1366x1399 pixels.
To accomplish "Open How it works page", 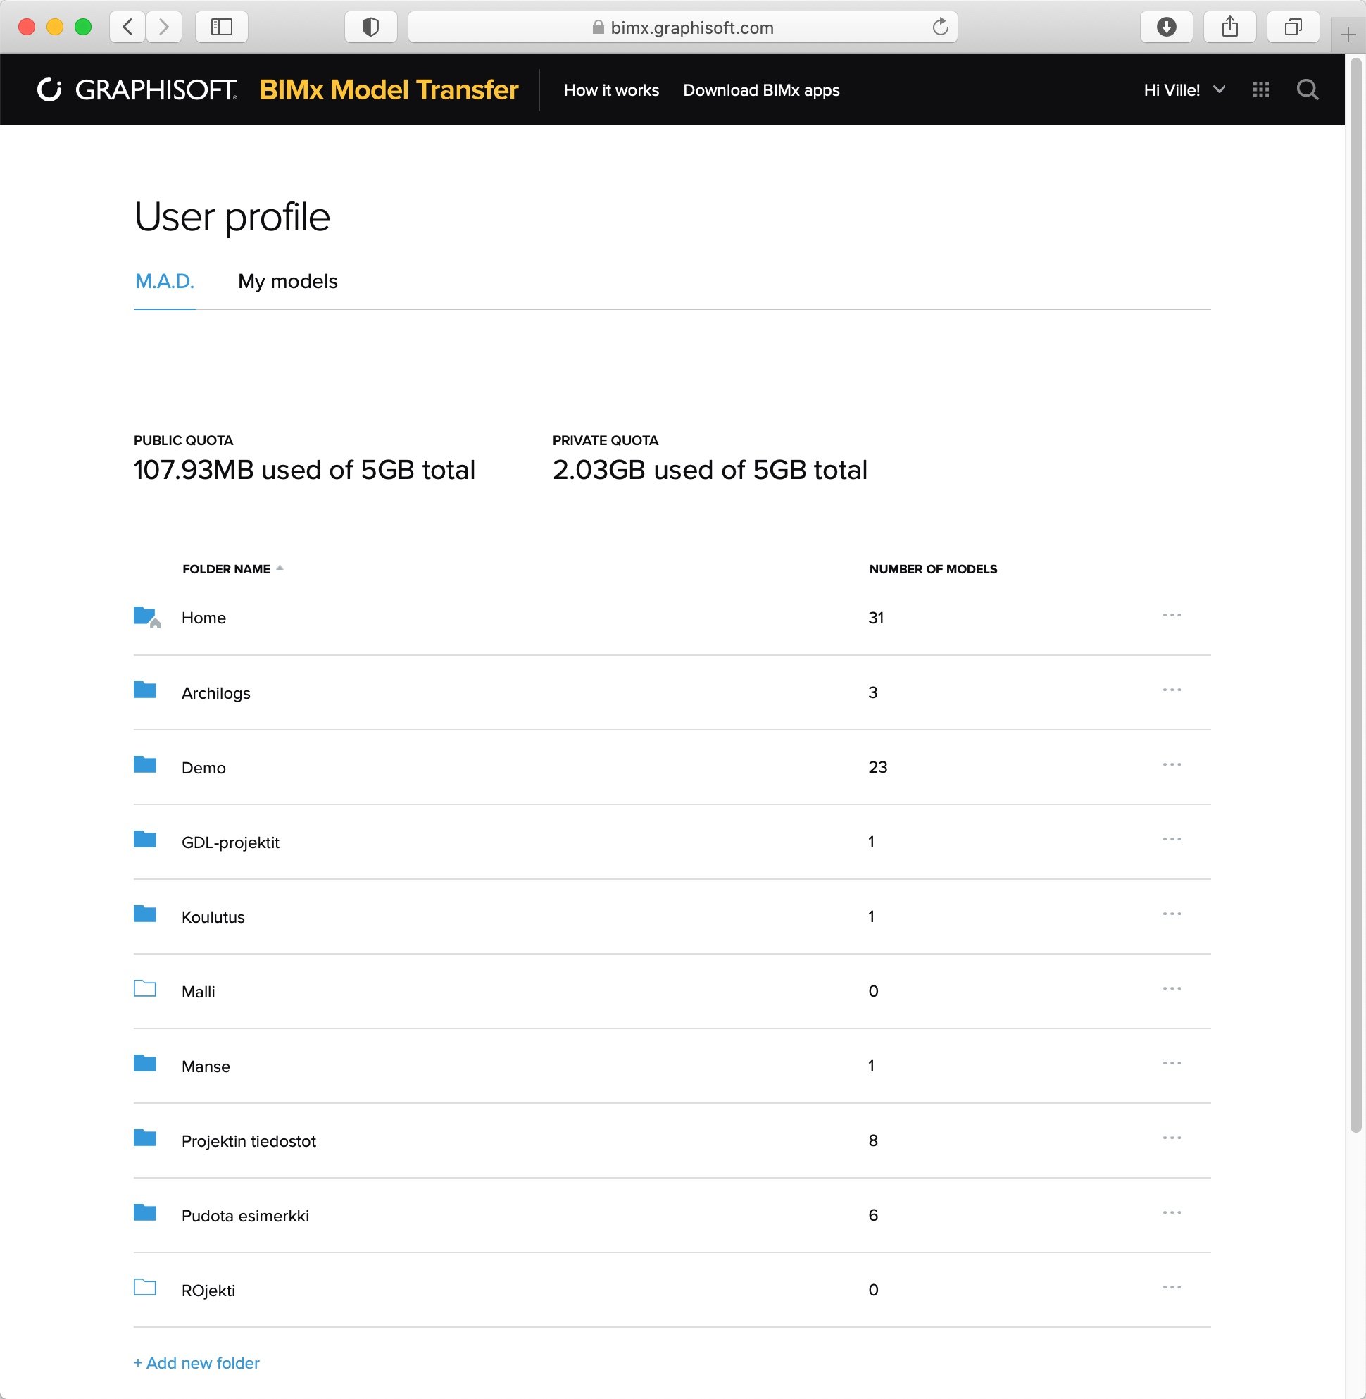I will point(611,90).
